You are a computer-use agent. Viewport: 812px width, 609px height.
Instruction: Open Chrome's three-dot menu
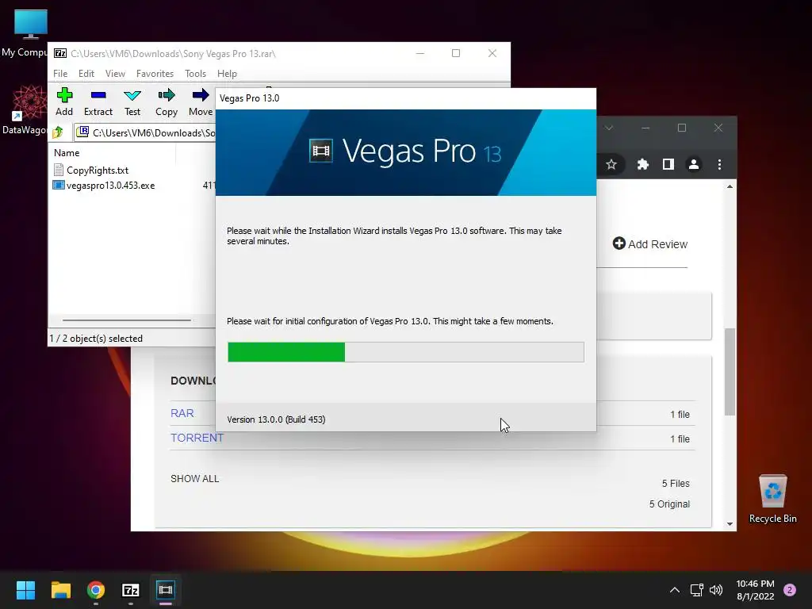coord(719,165)
